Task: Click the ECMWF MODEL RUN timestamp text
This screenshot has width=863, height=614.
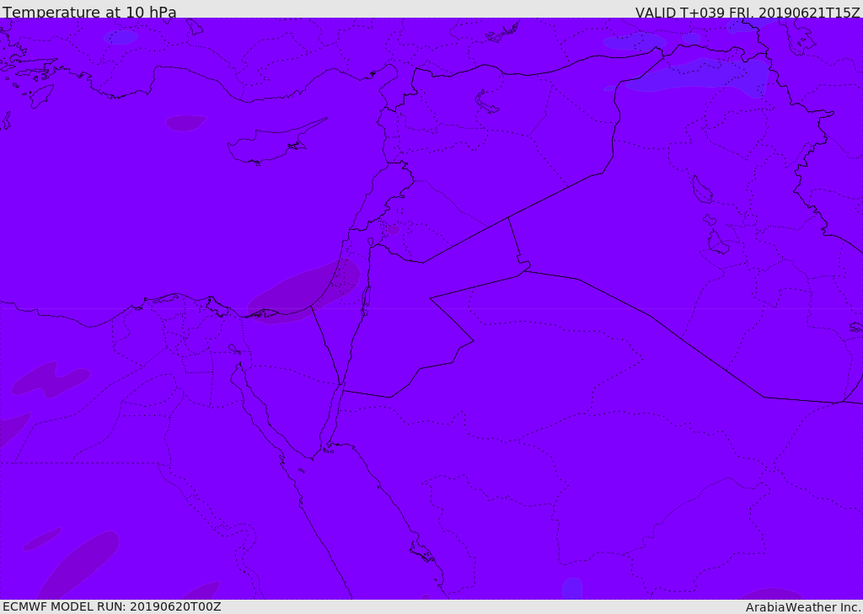Action: click(111, 606)
